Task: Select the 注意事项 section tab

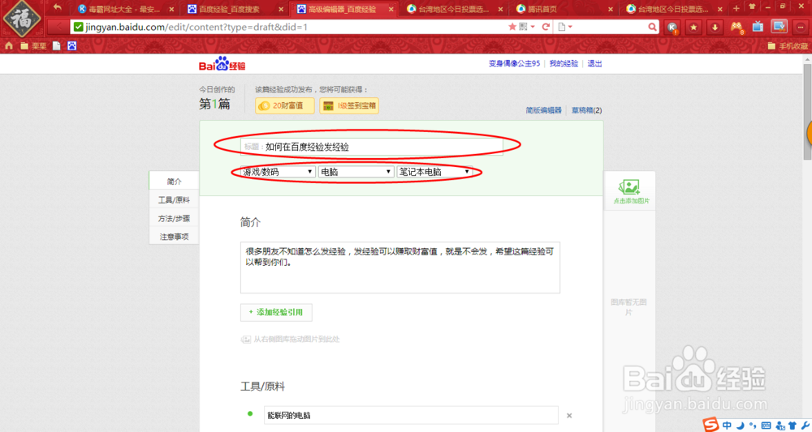Action: [174, 237]
